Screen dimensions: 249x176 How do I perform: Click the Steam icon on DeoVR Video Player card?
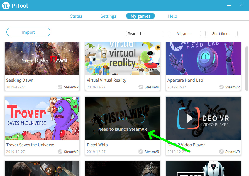221,152
